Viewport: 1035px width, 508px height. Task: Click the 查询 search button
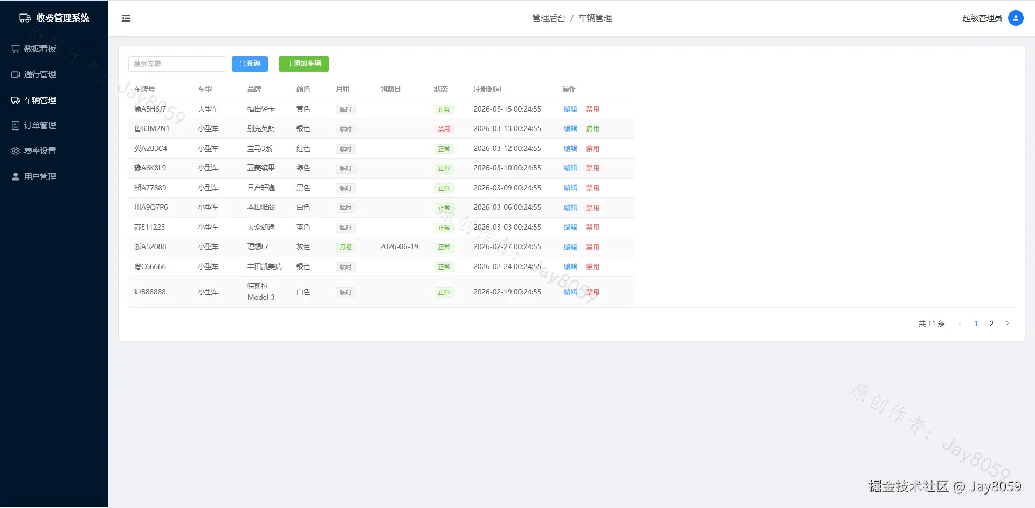click(x=250, y=64)
